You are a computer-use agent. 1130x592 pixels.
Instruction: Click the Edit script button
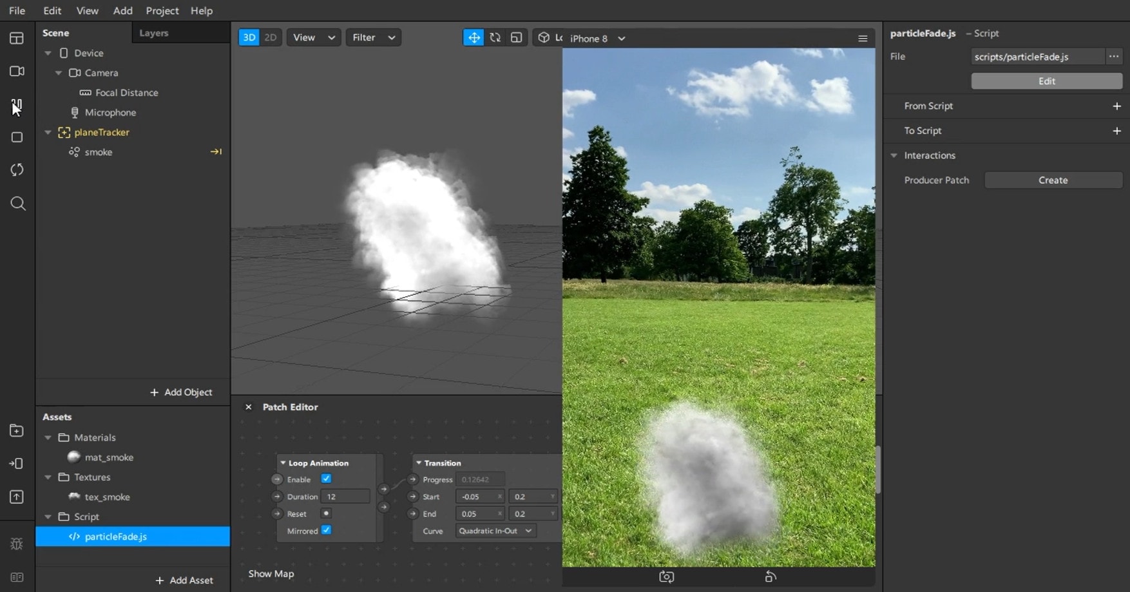click(1047, 81)
